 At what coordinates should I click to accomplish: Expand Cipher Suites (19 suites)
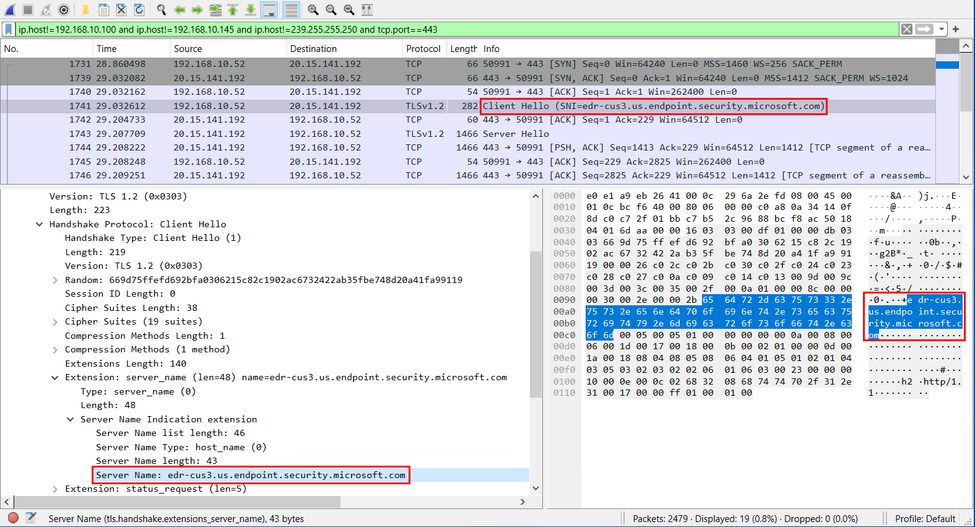point(55,322)
